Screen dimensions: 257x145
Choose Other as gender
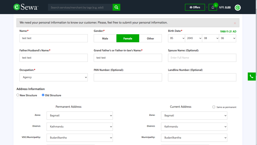point(150,38)
